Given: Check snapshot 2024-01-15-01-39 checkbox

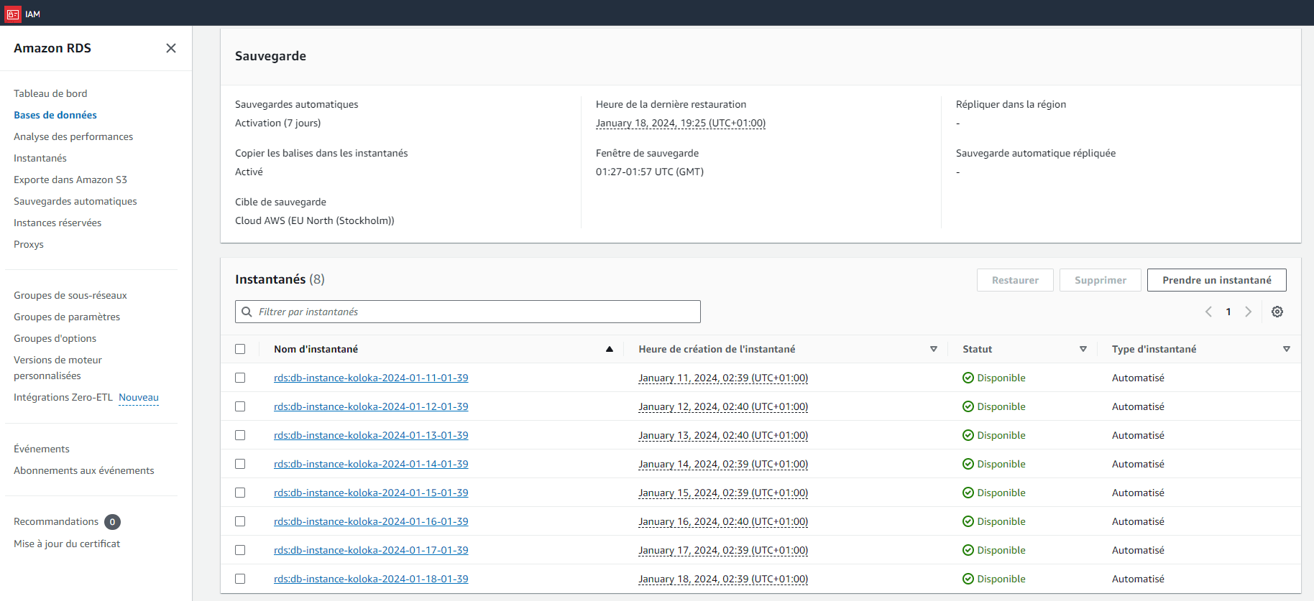Looking at the screenshot, I should 240,493.
